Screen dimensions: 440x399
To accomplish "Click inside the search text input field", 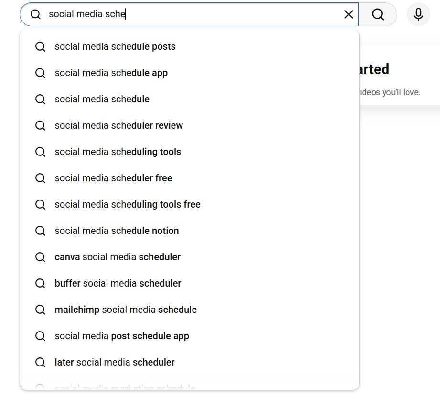I will [191, 14].
